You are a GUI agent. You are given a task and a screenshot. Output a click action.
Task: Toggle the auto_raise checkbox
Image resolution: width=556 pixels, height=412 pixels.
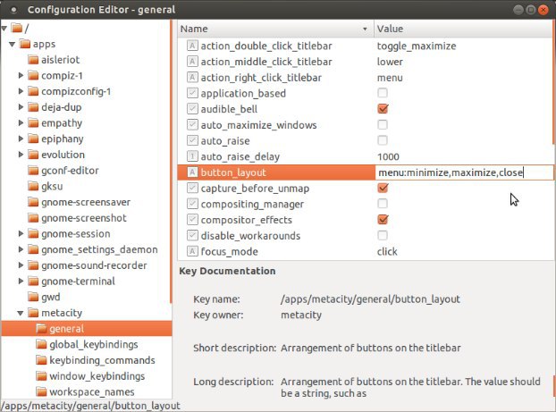pos(383,140)
